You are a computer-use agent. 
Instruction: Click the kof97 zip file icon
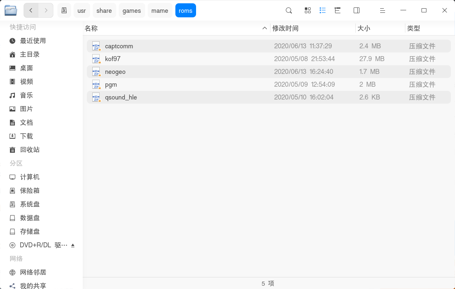coord(96,59)
